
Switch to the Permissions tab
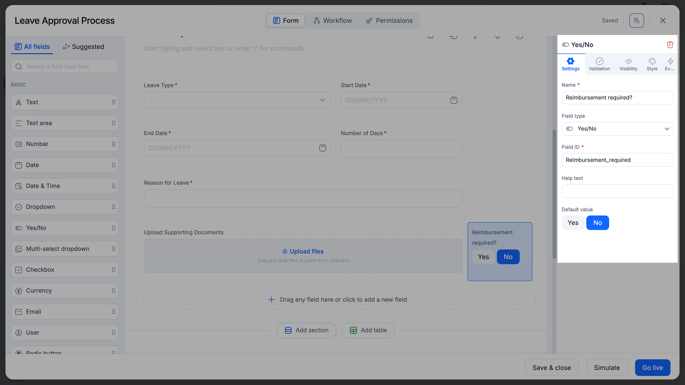(x=389, y=21)
